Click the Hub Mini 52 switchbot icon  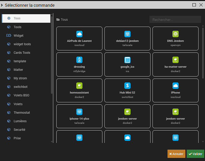pyautogui.click(x=127, y=86)
